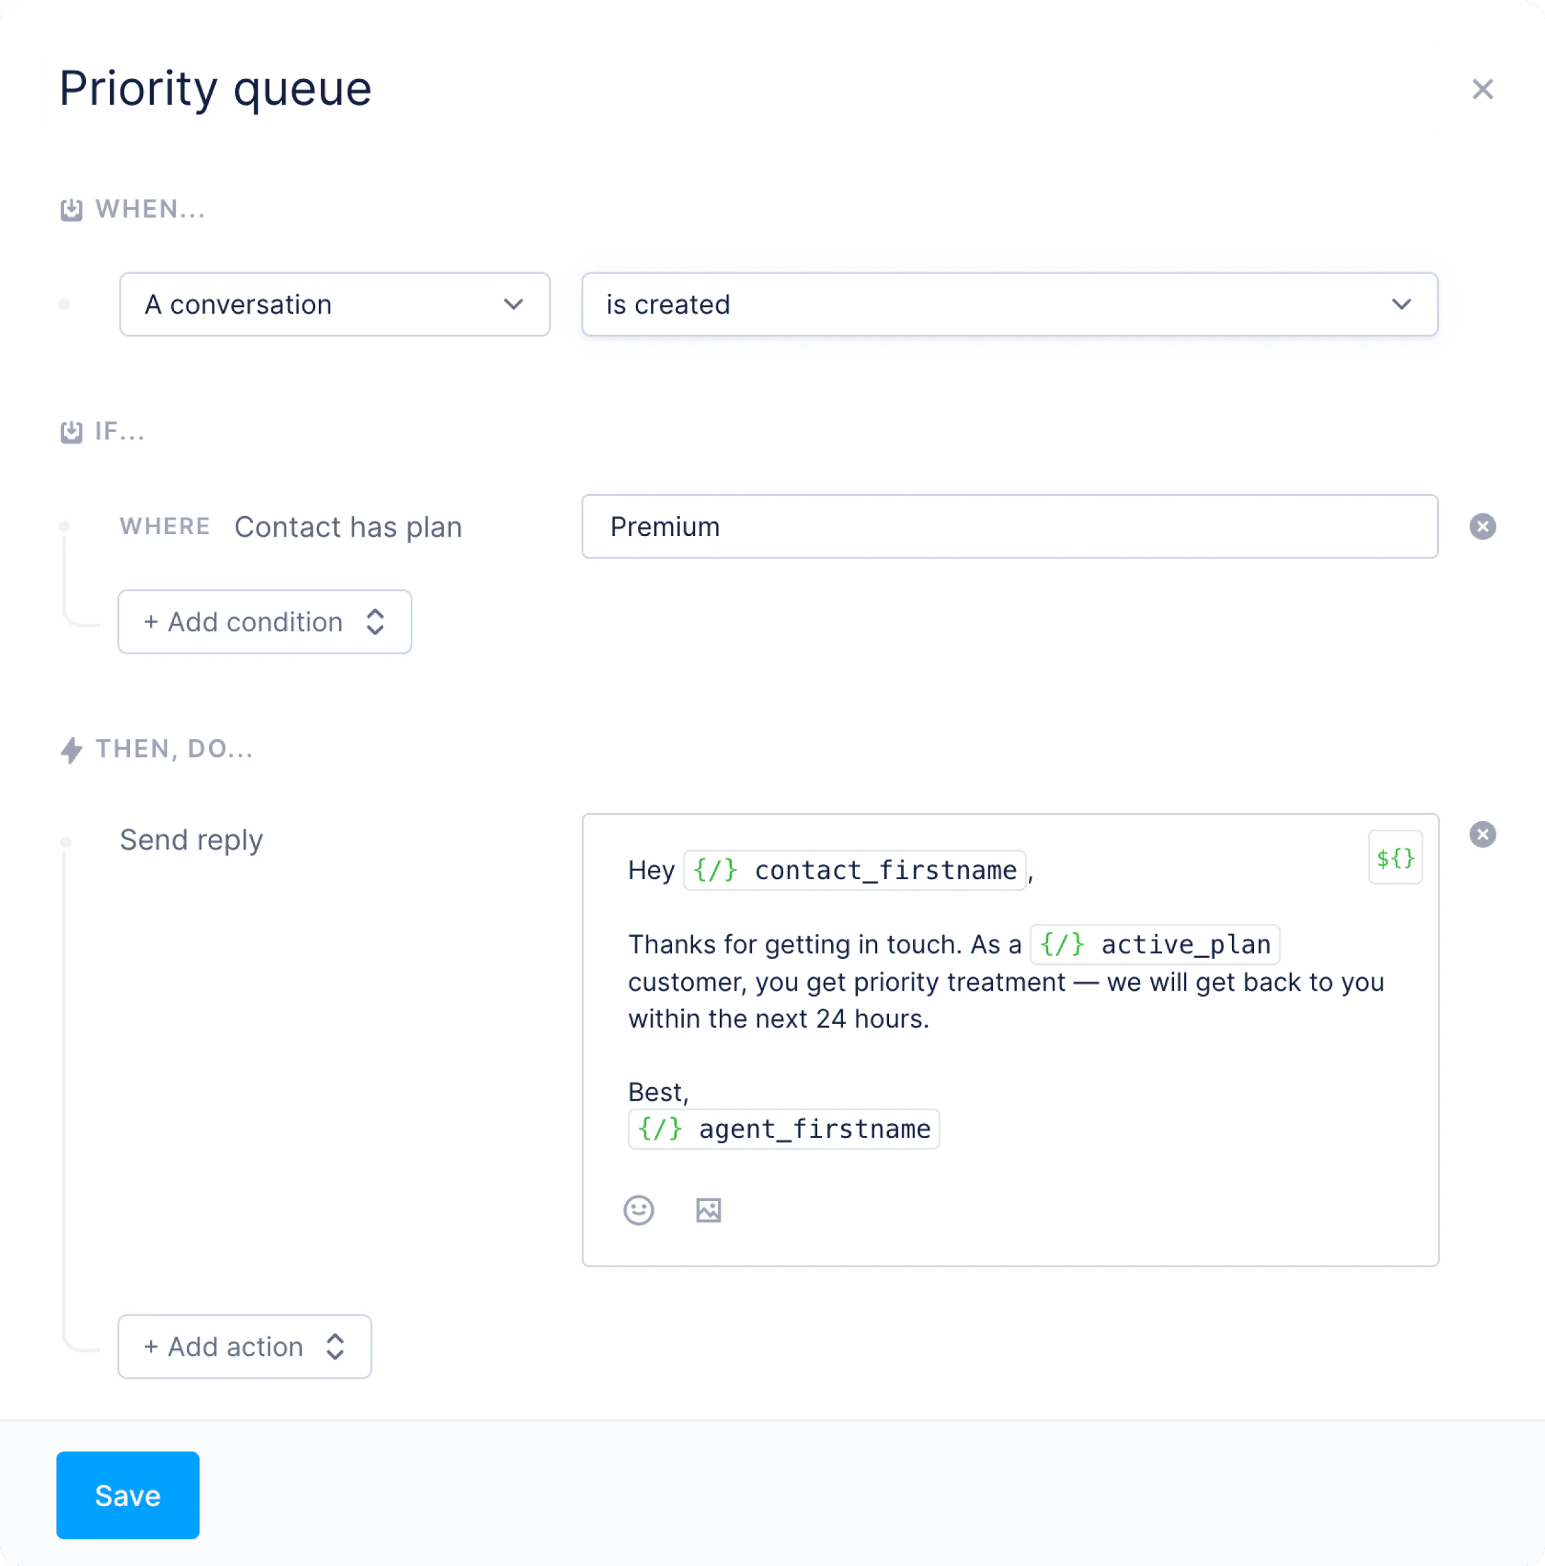
Task: Click the emoji picker smiley icon
Action: pyautogui.click(x=638, y=1210)
